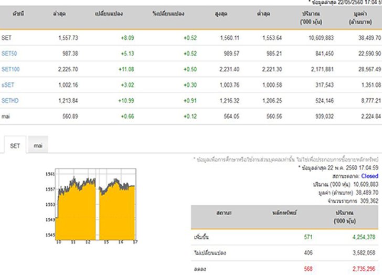Select mai percent change +0.12
Viewport: 382px width, 275px height.
pyautogui.click(x=190, y=116)
